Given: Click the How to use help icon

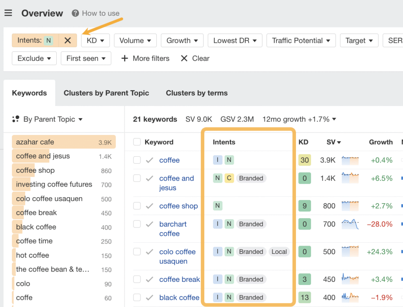Looking at the screenshot, I should click(x=75, y=13).
